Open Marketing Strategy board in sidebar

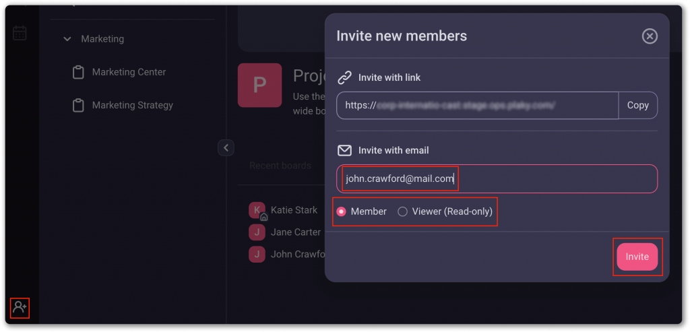coord(132,105)
